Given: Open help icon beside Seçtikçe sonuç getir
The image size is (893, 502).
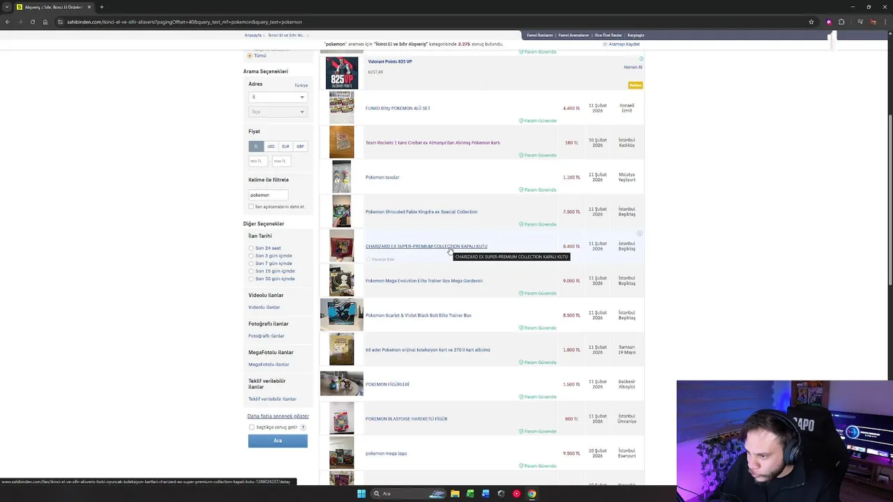Looking at the screenshot, I should 302,427.
